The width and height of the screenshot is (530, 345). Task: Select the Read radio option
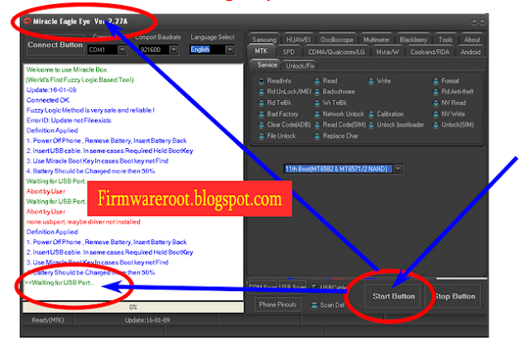(x=325, y=81)
